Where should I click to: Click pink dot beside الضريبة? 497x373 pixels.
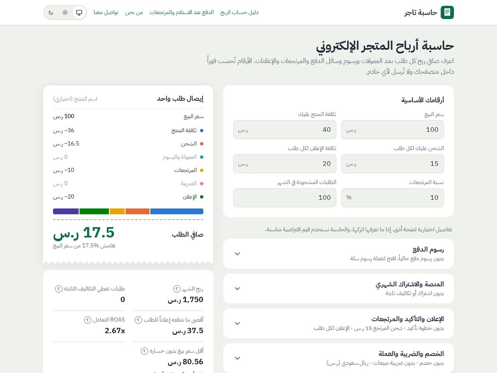coord(202,184)
